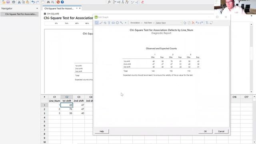Select column header C1

point(54,97)
